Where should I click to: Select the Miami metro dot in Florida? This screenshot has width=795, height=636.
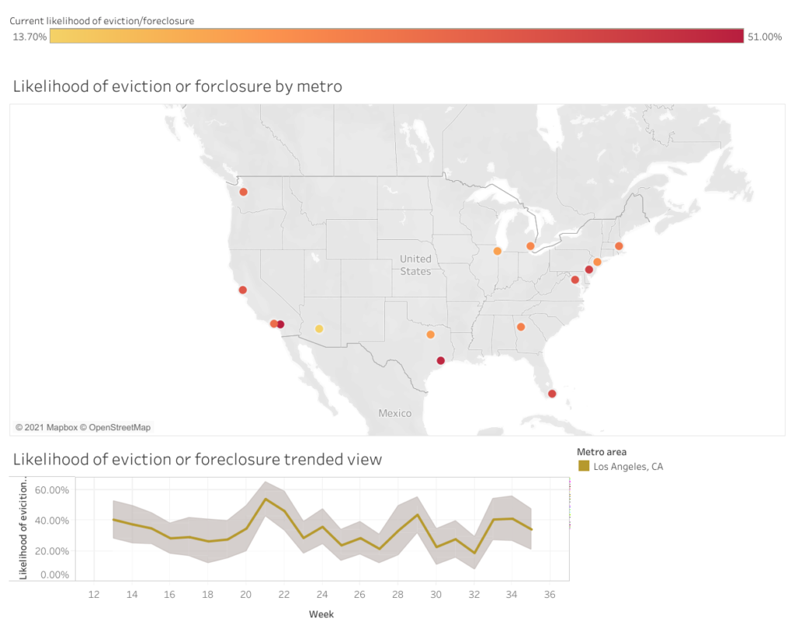click(552, 394)
